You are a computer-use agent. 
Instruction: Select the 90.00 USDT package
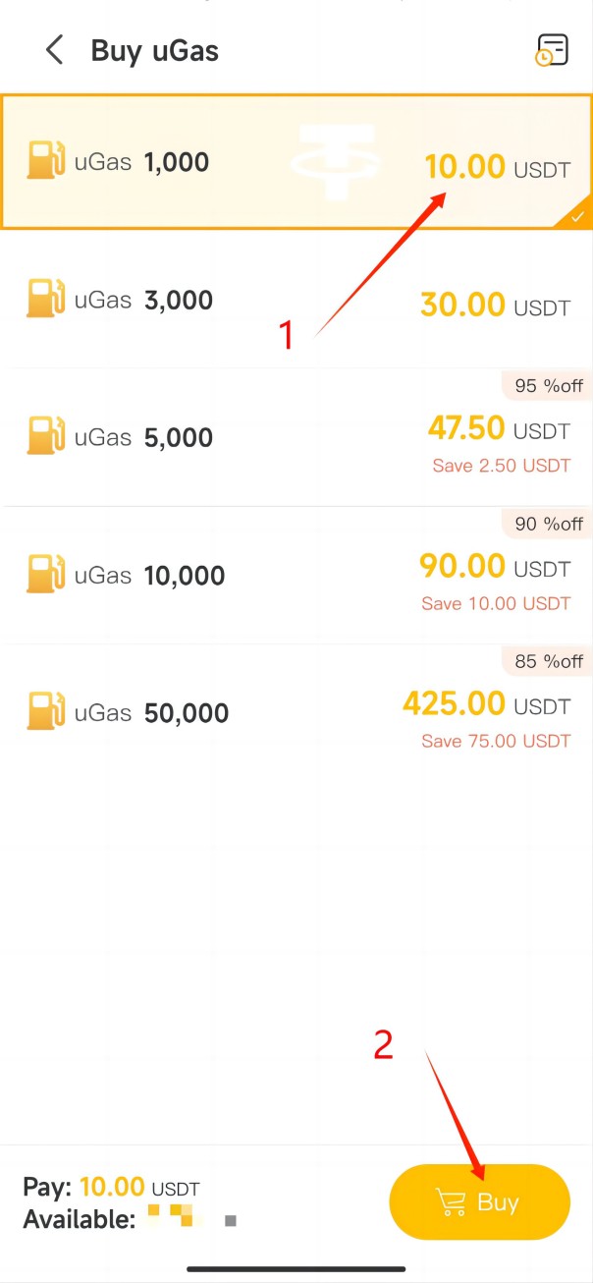tap(462, 566)
